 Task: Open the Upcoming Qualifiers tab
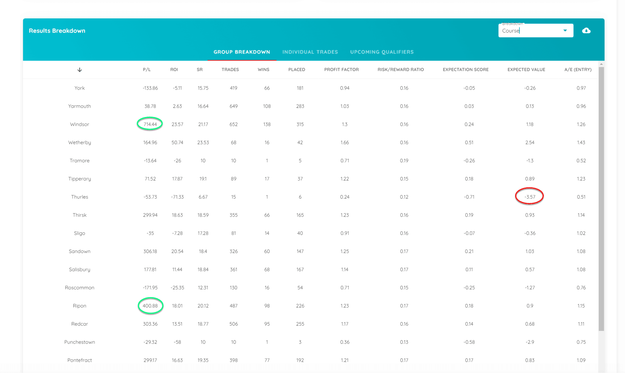click(x=382, y=52)
